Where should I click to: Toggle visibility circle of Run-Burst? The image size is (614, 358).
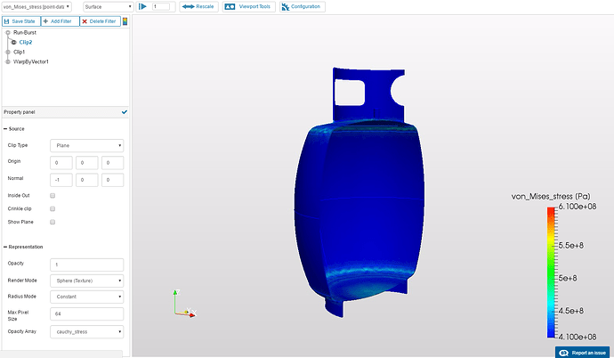pos(8,33)
